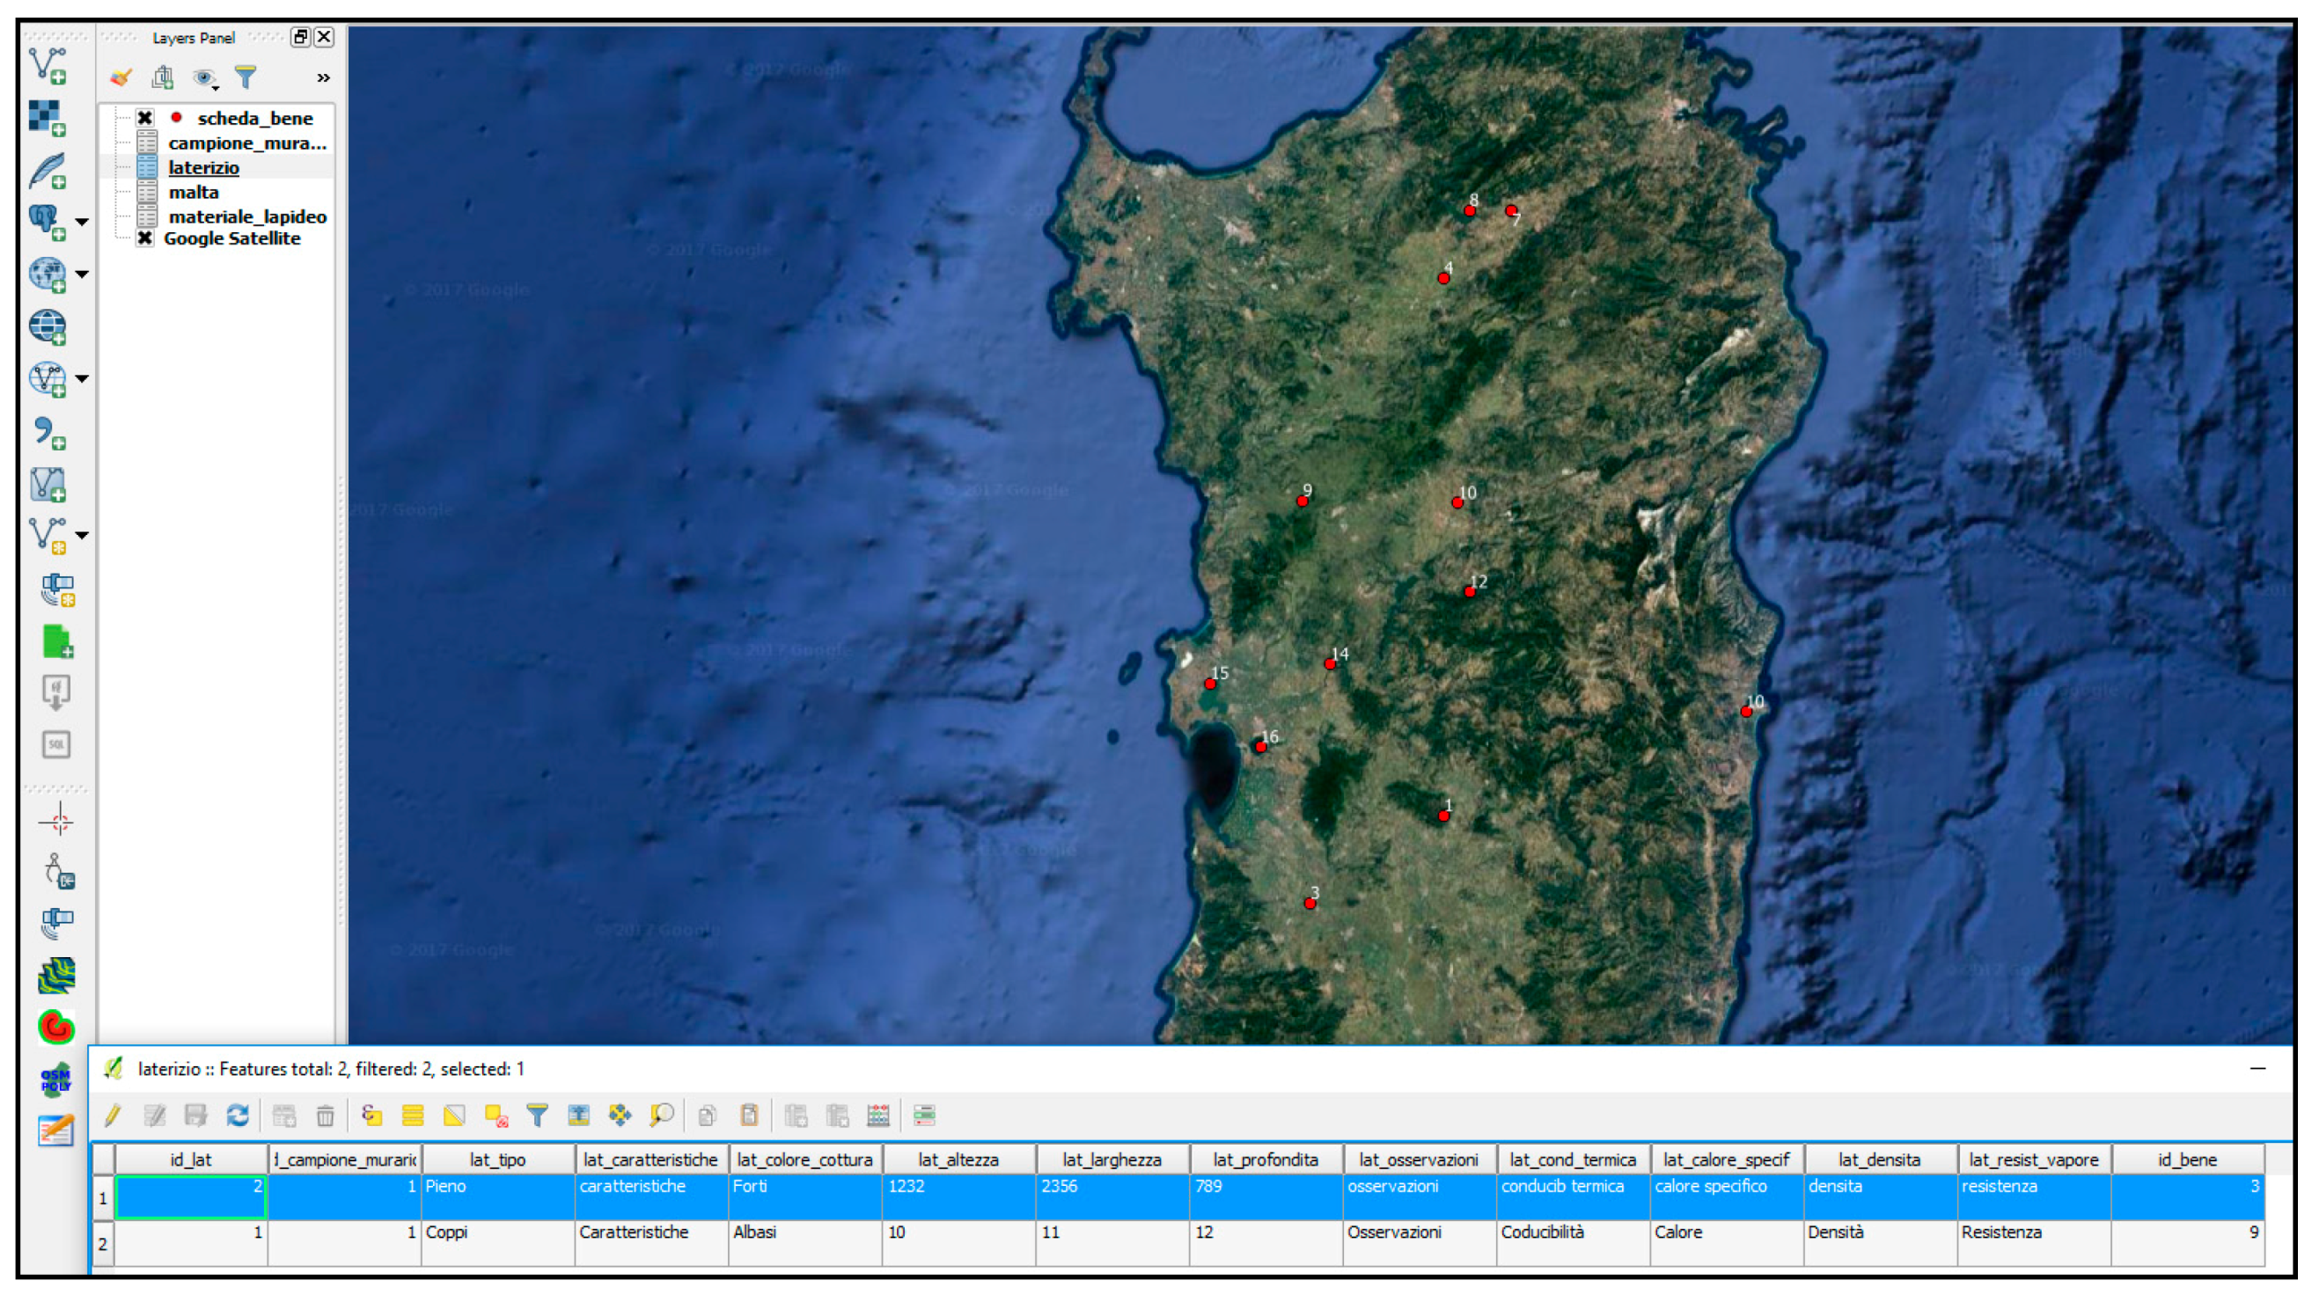The image size is (2312, 1295).
Task: Toggle layer visibility eye icon in Layers Panel
Action: coord(203,78)
